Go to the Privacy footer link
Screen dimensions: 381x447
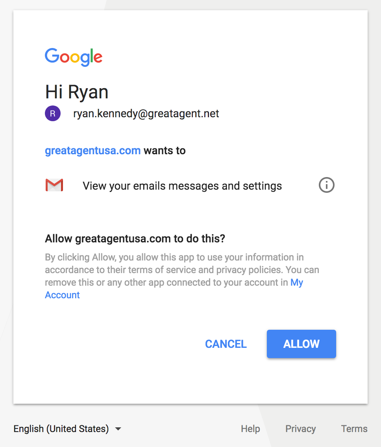click(301, 429)
